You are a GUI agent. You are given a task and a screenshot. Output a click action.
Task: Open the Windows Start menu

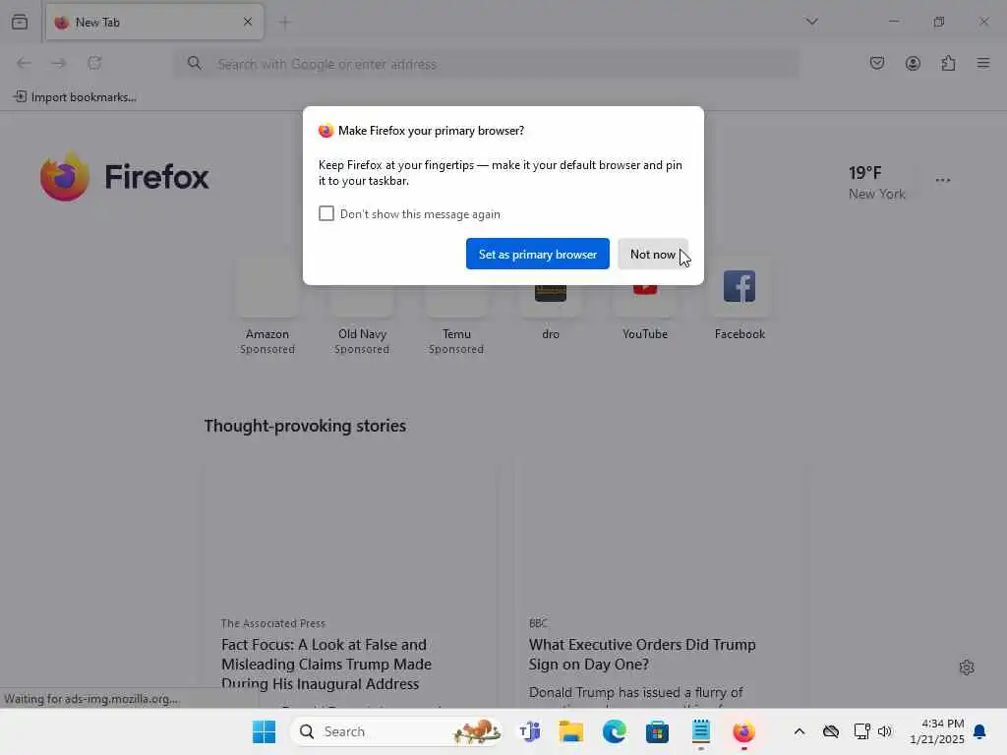click(x=264, y=731)
